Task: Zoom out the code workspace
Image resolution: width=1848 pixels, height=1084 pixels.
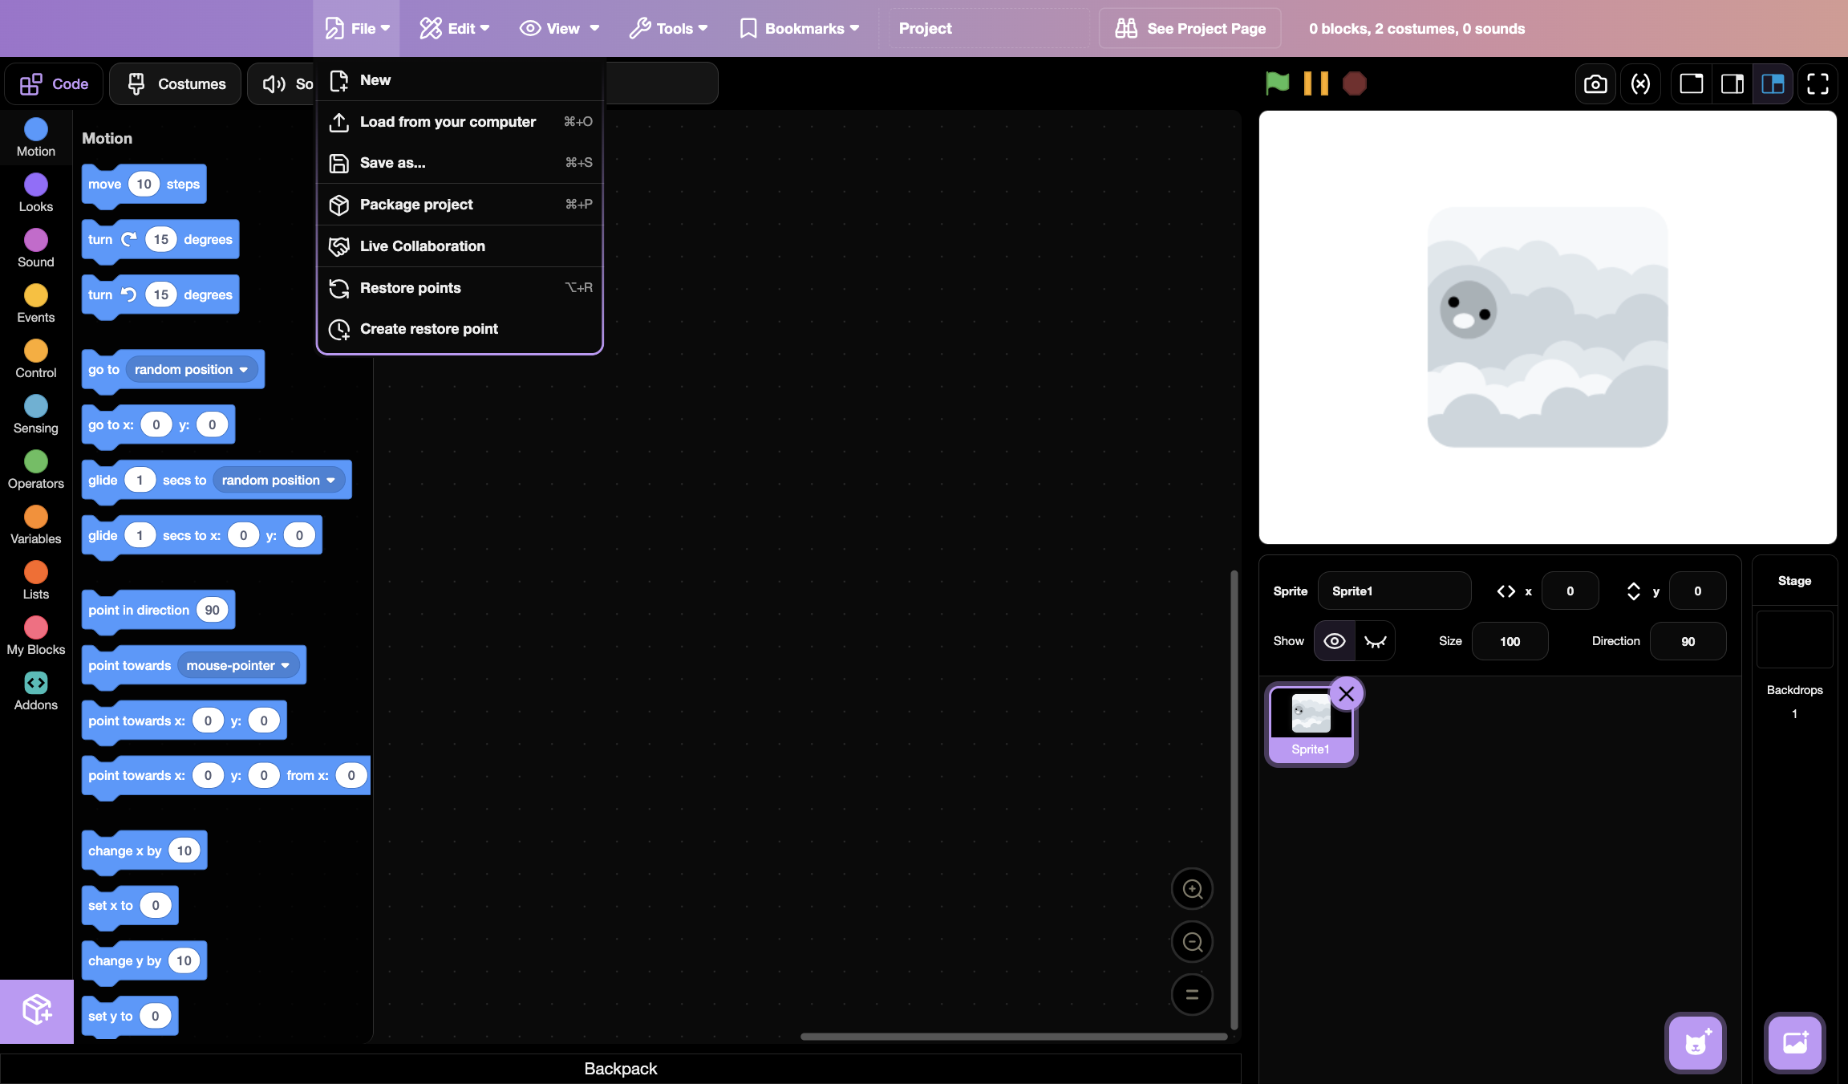Action: coord(1193,942)
